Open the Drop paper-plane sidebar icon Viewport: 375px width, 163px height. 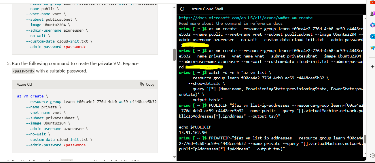tap(372, 48)
